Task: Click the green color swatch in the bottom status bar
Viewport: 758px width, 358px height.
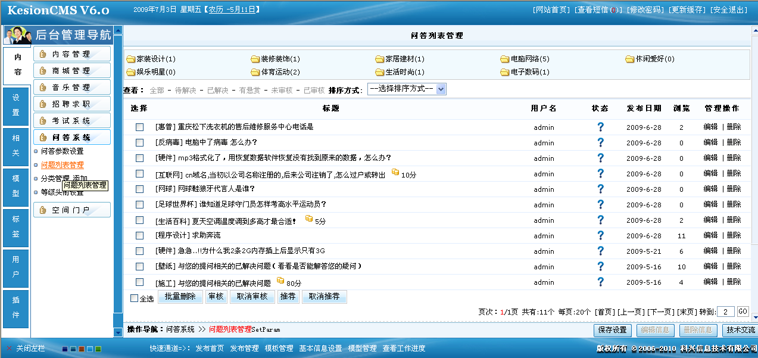Action: (x=98, y=348)
